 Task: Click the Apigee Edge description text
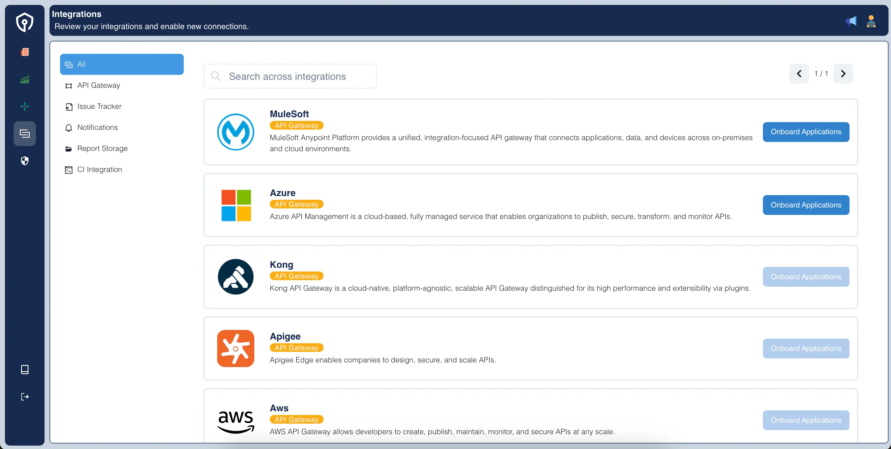click(383, 360)
